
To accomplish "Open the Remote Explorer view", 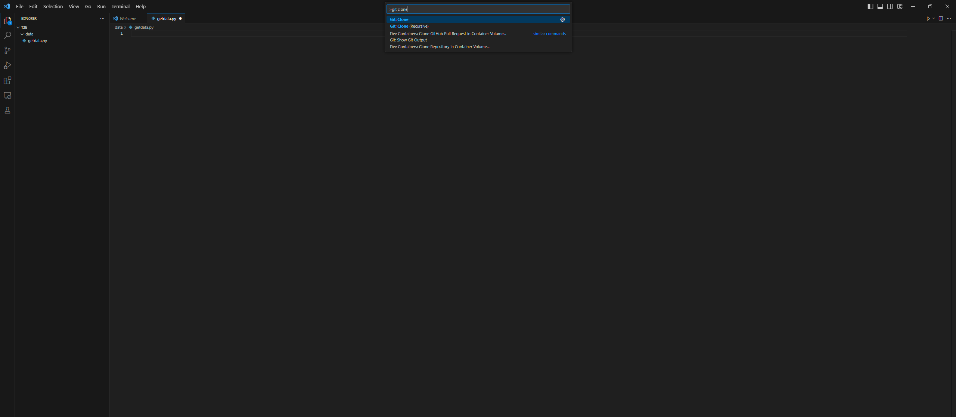I will click(7, 96).
